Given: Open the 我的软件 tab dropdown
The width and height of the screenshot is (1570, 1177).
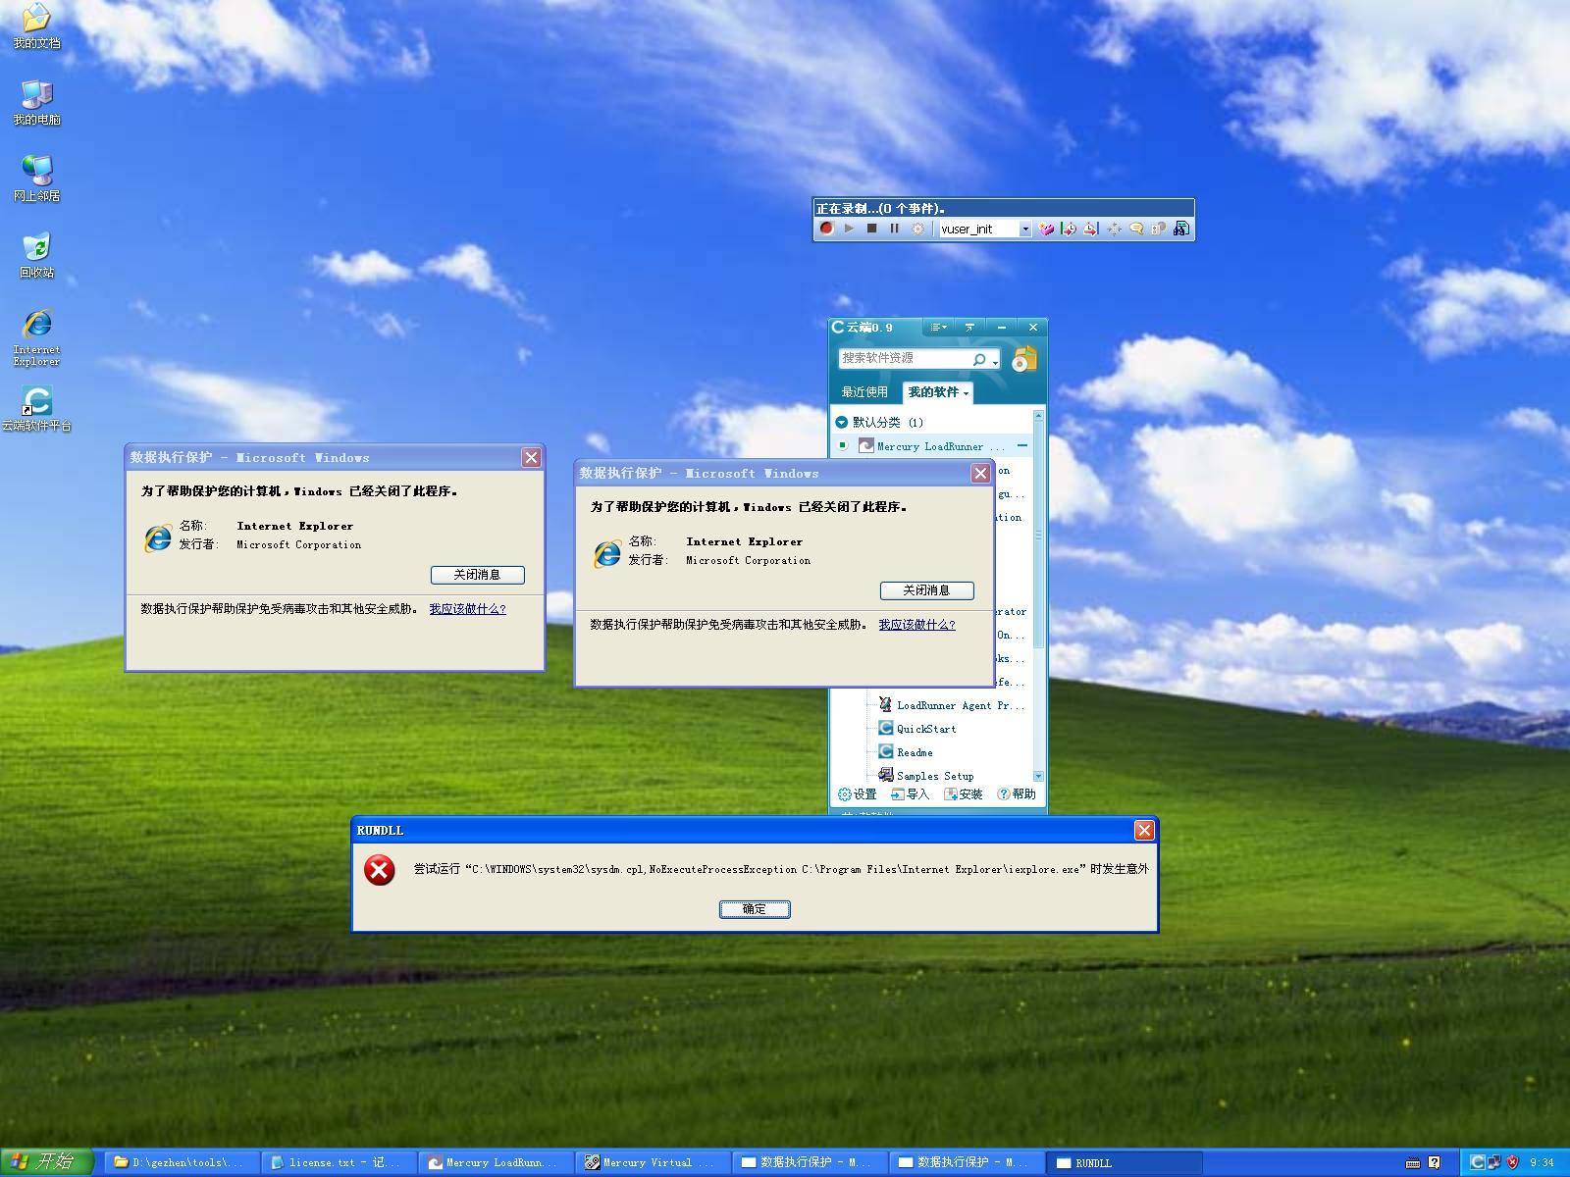Looking at the screenshot, I should 938,392.
